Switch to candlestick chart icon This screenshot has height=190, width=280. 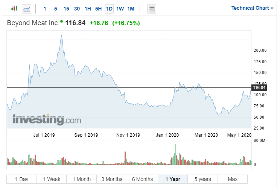14,9
